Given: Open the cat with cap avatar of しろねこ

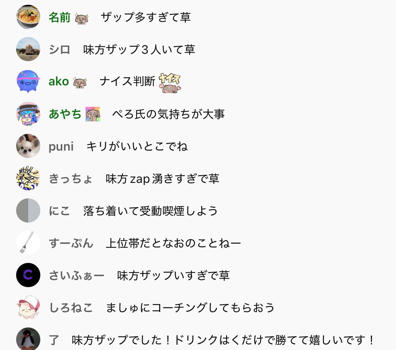Looking at the screenshot, I should pyautogui.click(x=28, y=307).
